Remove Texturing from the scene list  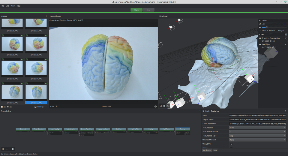(x=285, y=44)
